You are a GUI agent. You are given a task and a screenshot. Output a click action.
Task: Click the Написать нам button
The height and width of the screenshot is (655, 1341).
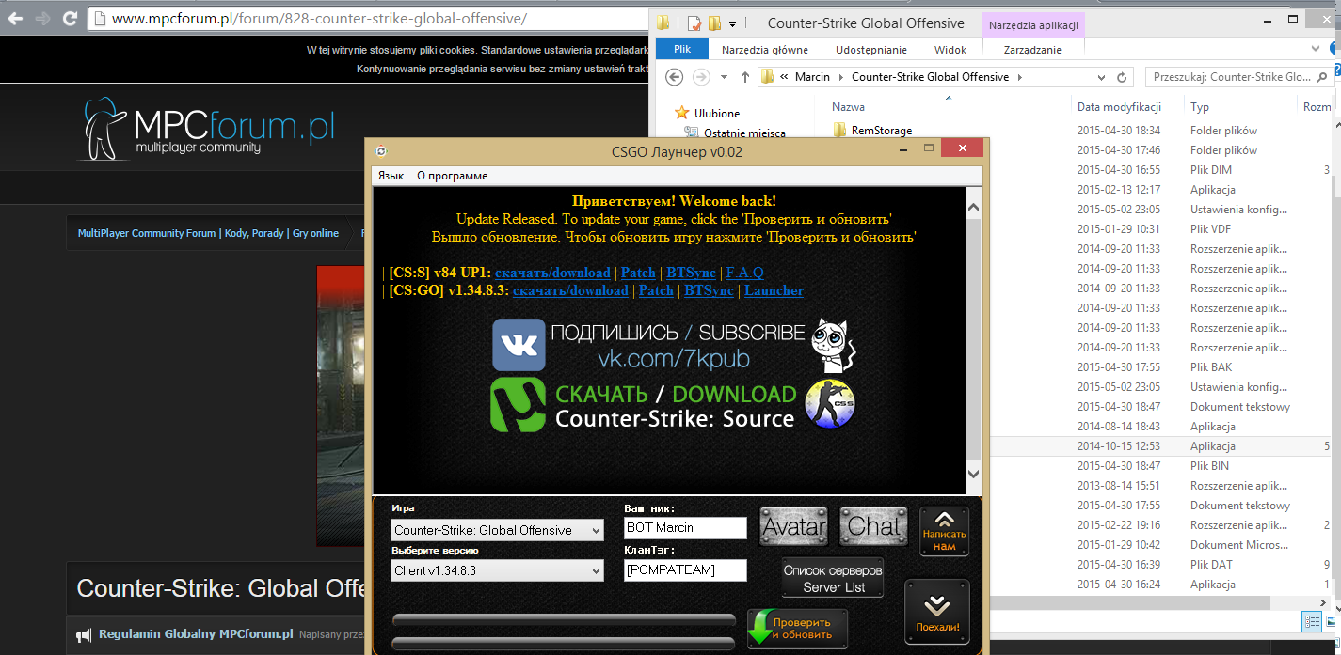click(944, 532)
